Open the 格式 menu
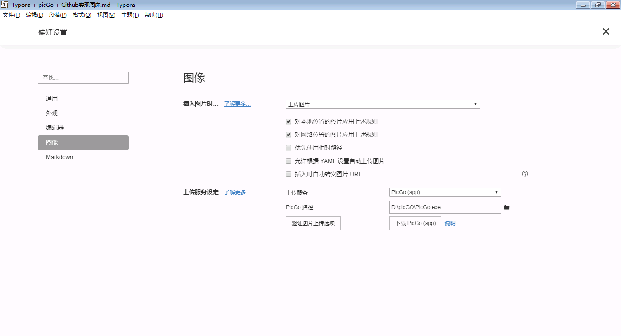The image size is (621, 336). [x=82, y=15]
